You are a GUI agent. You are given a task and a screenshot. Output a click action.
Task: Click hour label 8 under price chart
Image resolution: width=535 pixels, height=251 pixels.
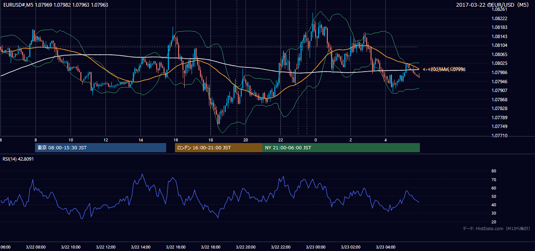coord(36,140)
